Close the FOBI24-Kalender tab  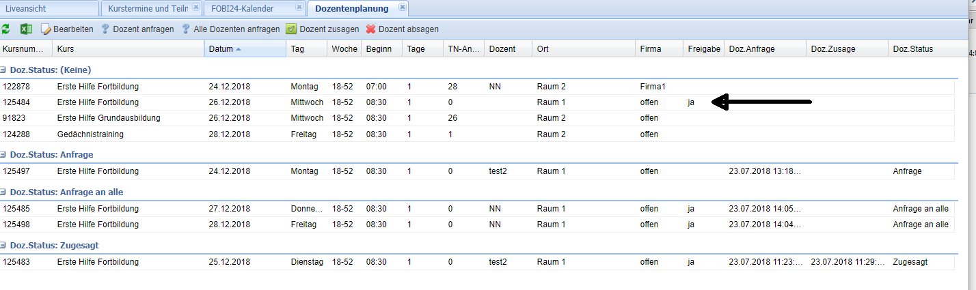click(299, 7)
